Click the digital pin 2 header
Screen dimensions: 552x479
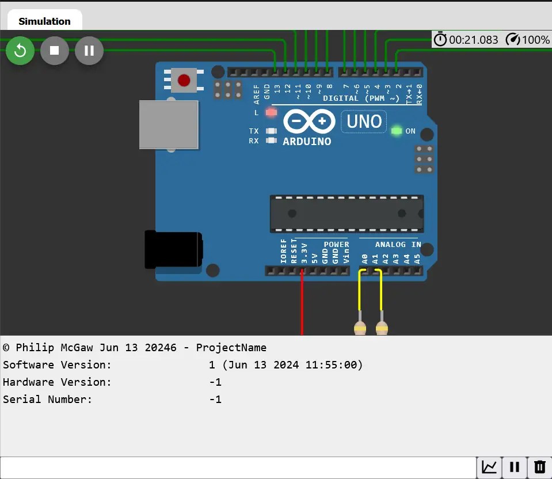(397, 73)
